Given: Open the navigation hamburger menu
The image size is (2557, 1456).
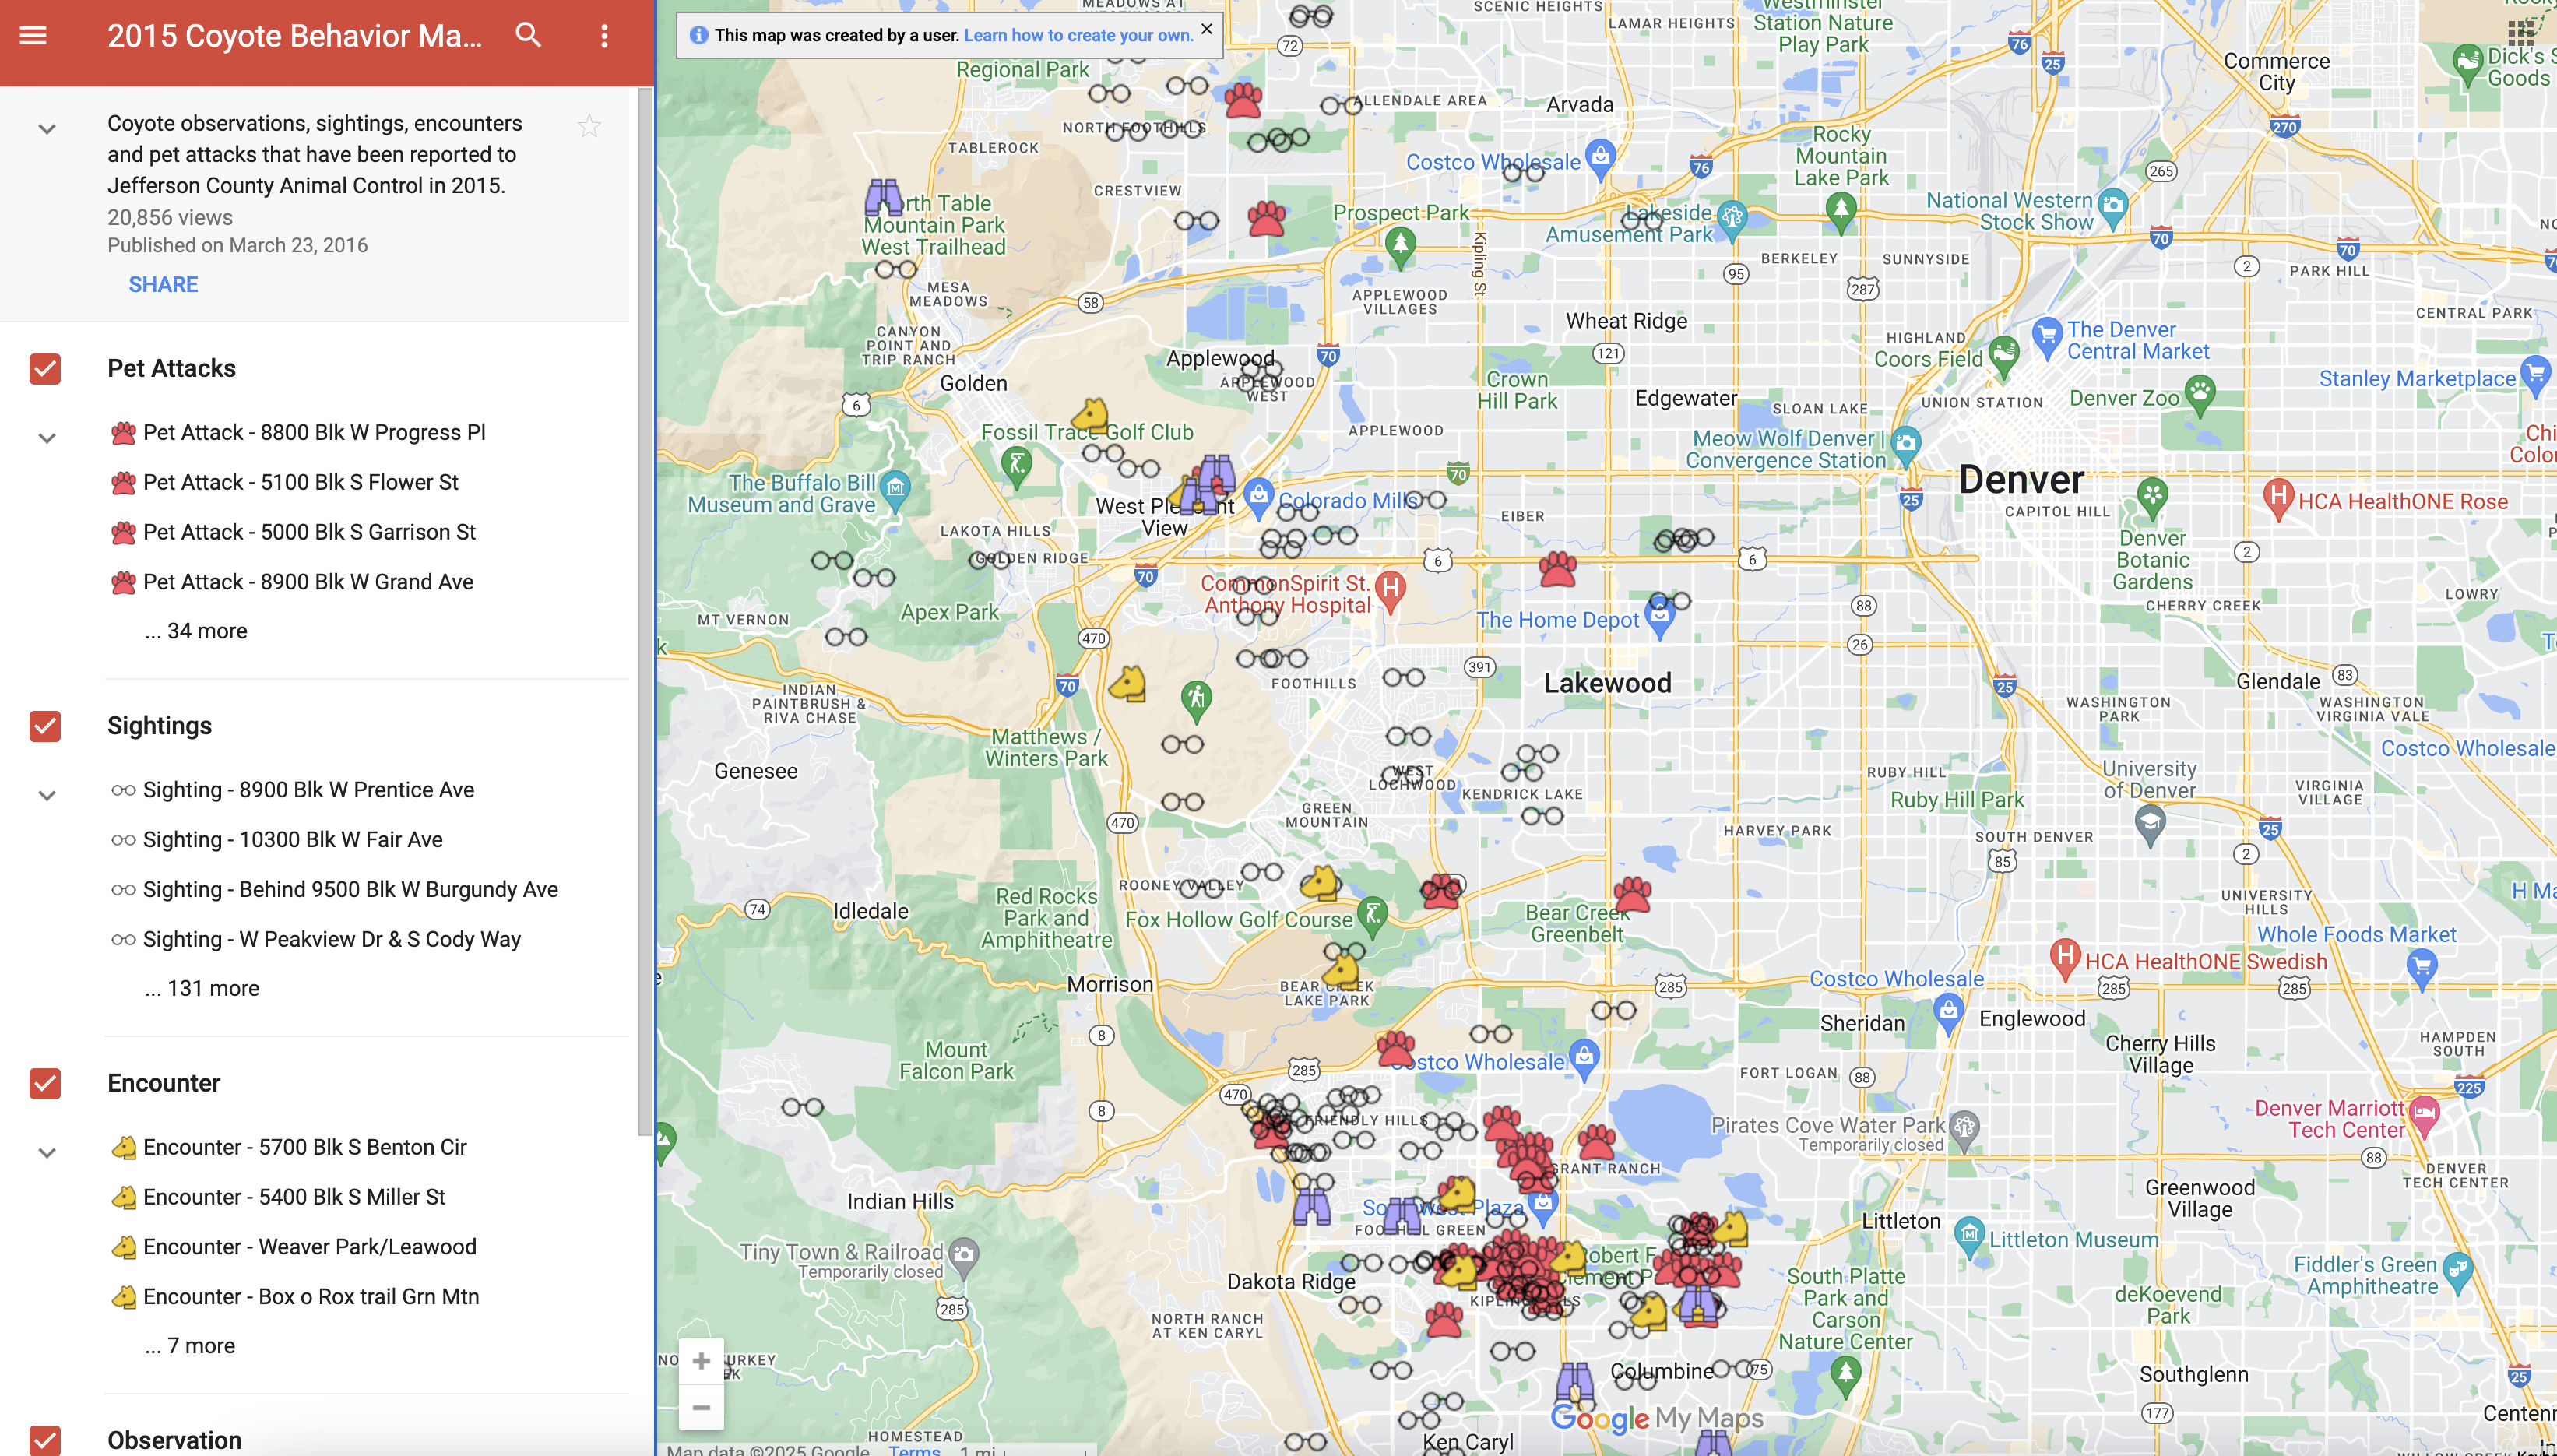Looking at the screenshot, I should coord(33,36).
